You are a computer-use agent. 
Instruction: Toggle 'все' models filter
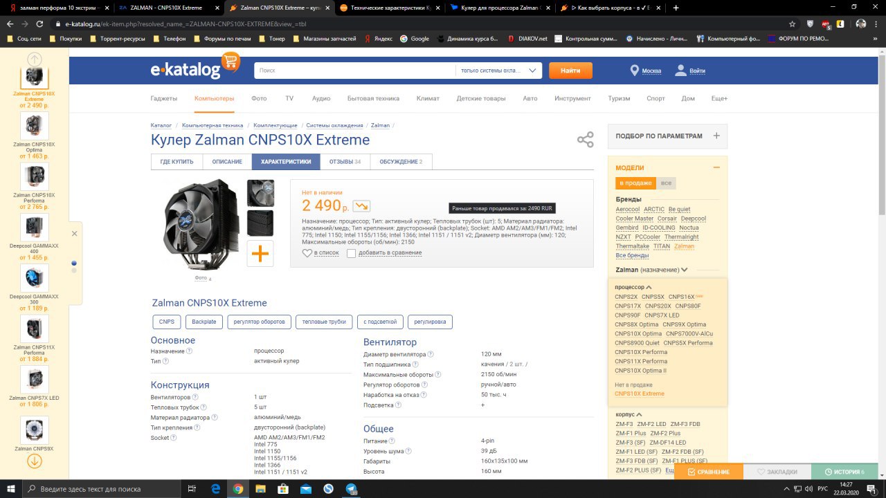[x=666, y=183]
